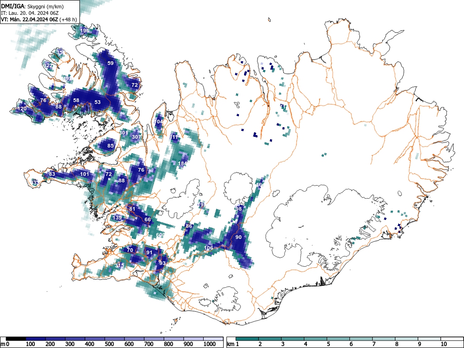This screenshot has height=348, width=464.
Task: Click the visibility value 98 on the map
Action: [238, 209]
